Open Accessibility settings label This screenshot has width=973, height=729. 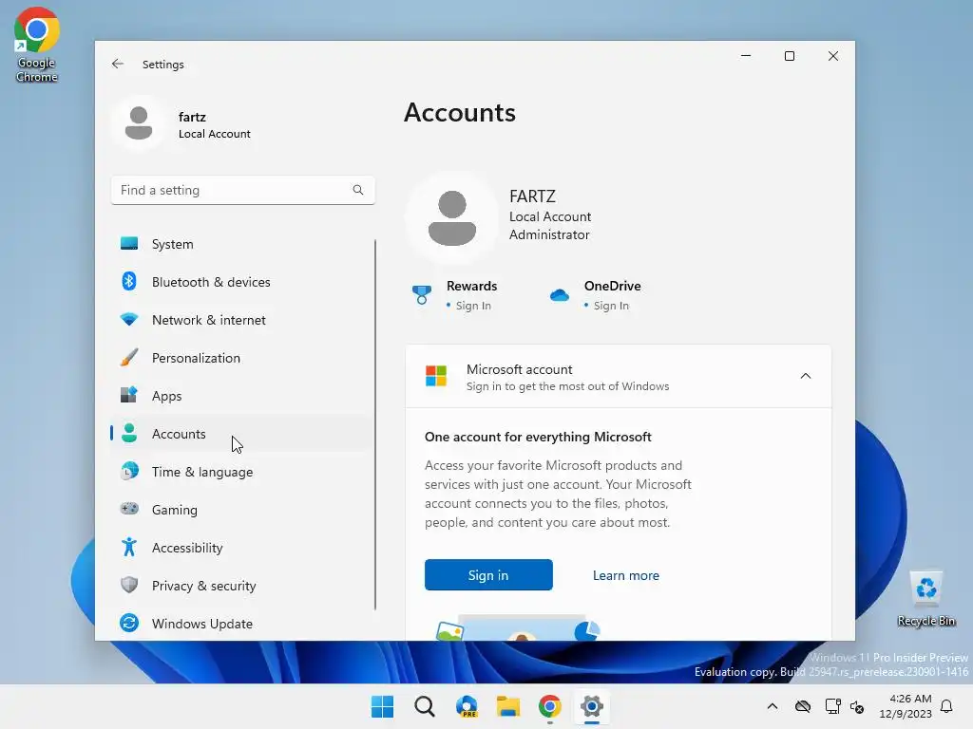[187, 548]
